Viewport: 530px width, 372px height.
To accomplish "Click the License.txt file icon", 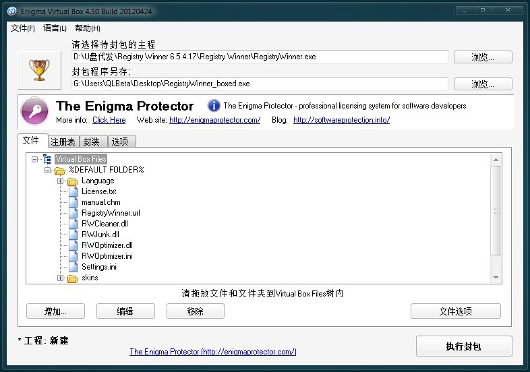I will [73, 191].
